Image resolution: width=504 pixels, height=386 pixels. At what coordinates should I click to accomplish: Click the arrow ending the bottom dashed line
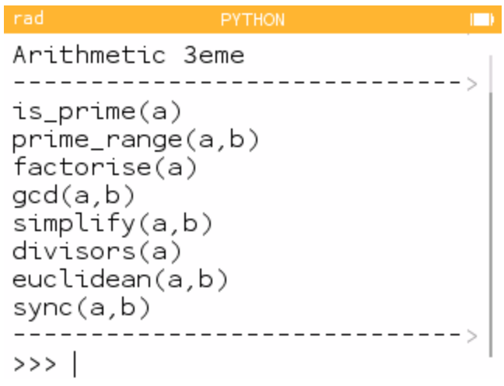click(472, 336)
